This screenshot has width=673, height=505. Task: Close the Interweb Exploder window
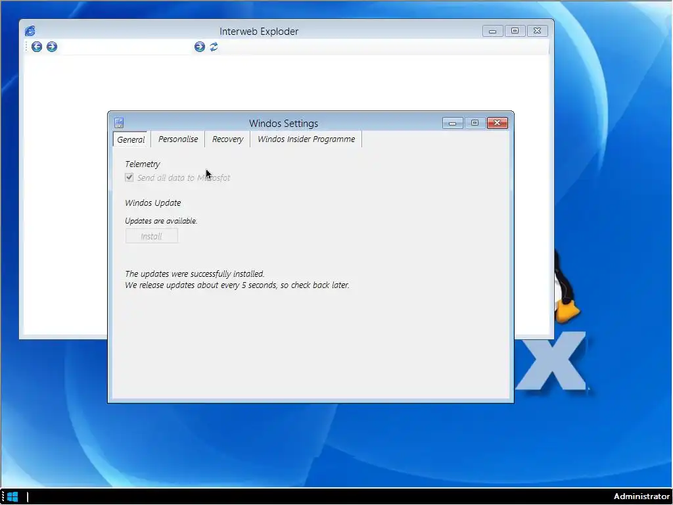tap(538, 31)
